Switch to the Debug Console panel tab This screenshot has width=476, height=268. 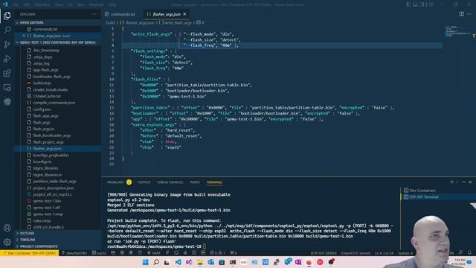tap(170, 182)
